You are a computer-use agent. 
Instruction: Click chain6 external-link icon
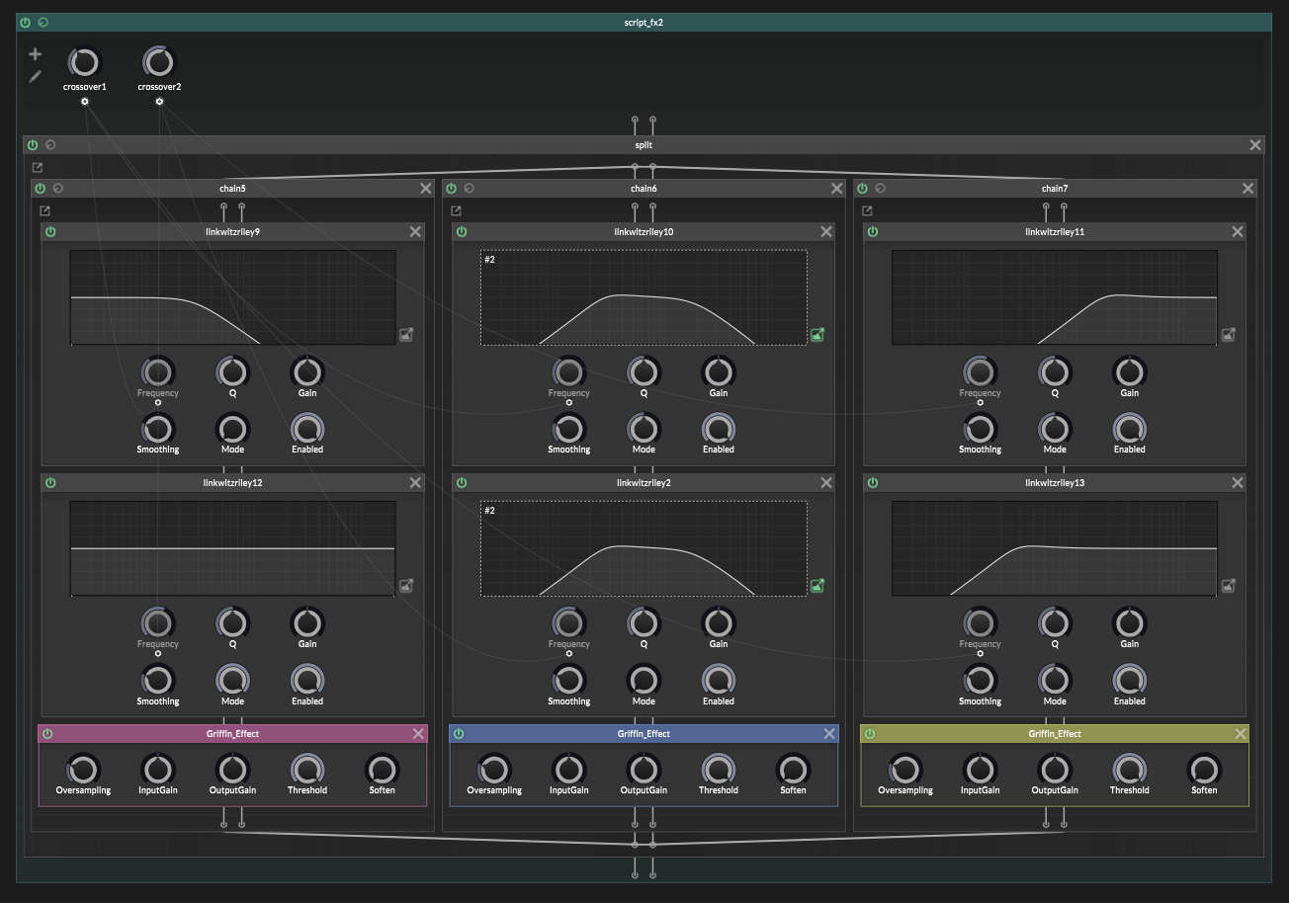[x=457, y=210]
